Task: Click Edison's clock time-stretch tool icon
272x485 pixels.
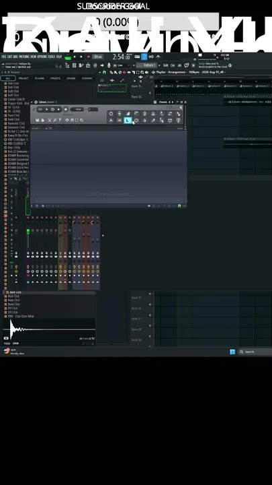Action: 136,121
